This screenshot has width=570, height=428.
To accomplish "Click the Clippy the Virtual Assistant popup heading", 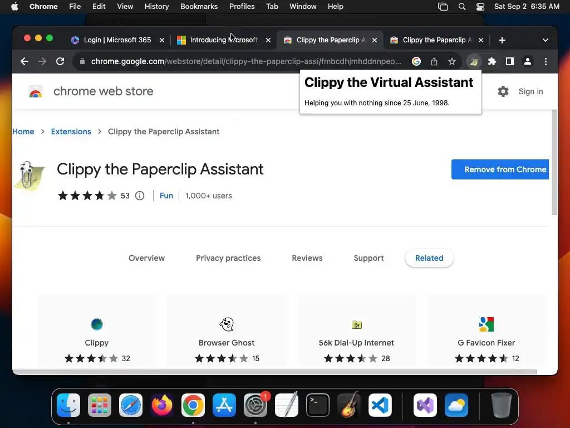I will point(389,82).
